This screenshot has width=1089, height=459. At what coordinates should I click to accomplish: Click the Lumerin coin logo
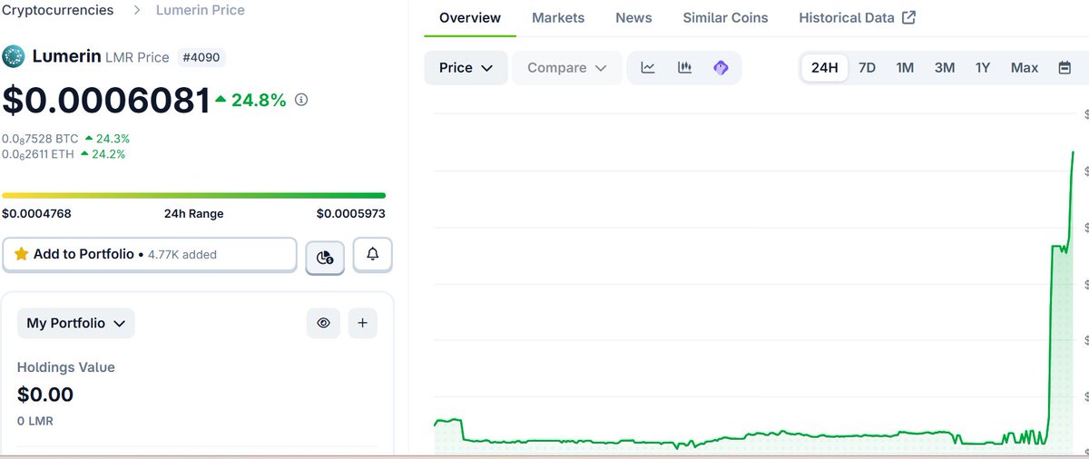click(x=14, y=56)
